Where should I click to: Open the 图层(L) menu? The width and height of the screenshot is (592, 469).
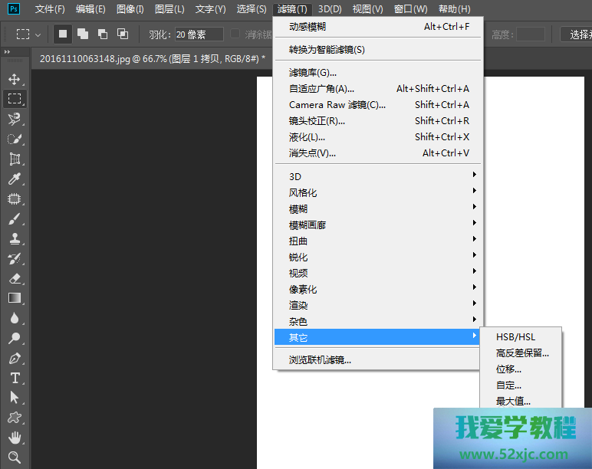click(169, 9)
